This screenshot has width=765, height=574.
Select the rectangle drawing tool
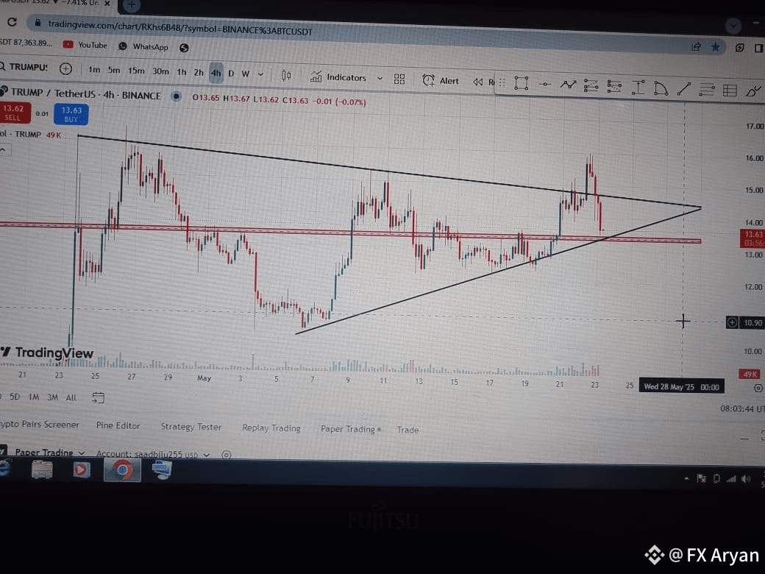[x=521, y=83]
